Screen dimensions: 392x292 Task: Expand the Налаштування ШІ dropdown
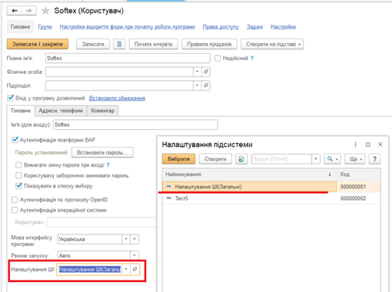tap(126, 269)
